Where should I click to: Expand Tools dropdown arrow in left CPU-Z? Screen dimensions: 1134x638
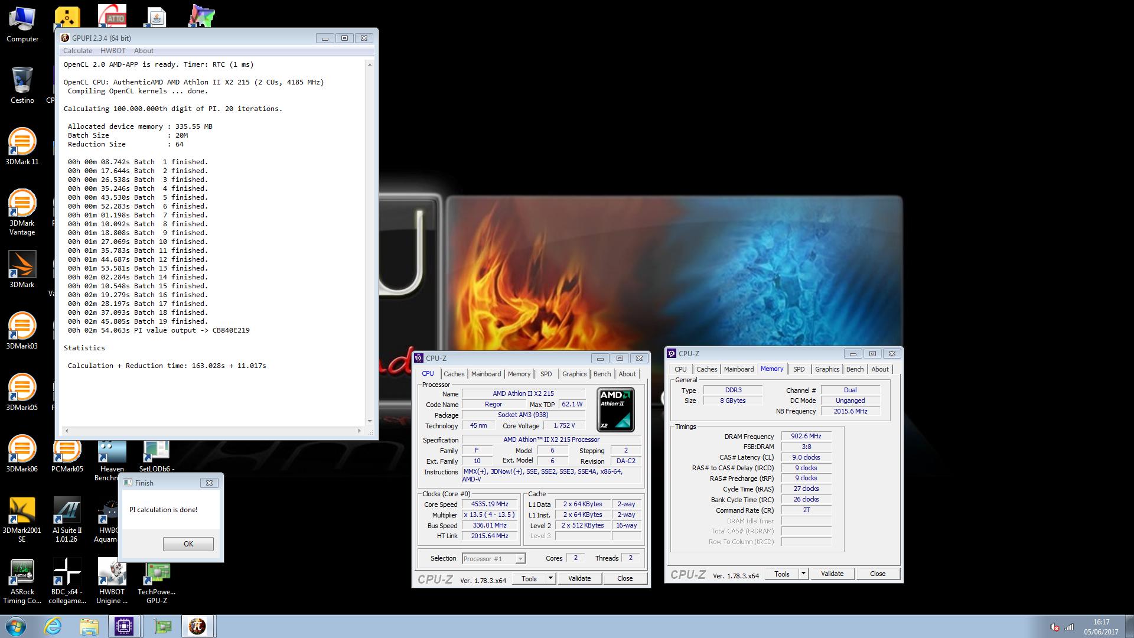pyautogui.click(x=550, y=578)
